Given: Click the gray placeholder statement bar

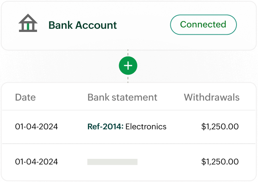Looking at the screenshot, I should 112,162.
